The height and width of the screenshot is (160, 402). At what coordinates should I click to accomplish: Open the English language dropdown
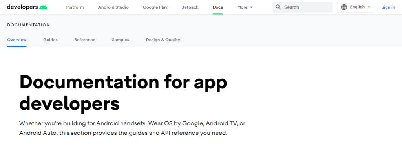[x=355, y=7]
